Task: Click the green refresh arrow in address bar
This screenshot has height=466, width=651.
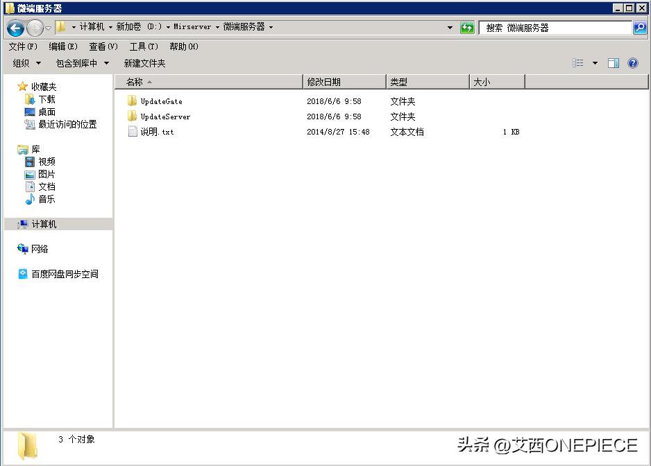Action: click(467, 28)
